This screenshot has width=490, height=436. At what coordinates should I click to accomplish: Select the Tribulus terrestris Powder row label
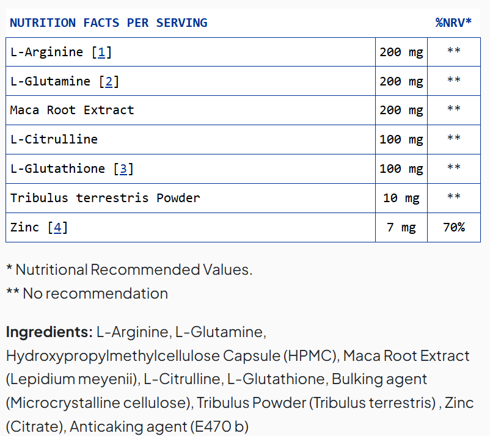[105, 198]
